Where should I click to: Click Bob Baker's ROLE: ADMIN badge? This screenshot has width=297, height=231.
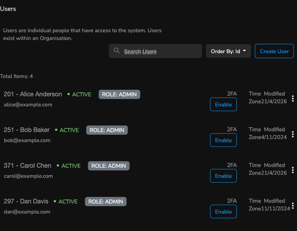pos(107,130)
